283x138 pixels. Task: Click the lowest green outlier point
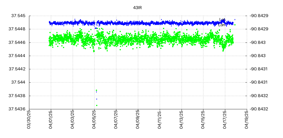[96, 105]
